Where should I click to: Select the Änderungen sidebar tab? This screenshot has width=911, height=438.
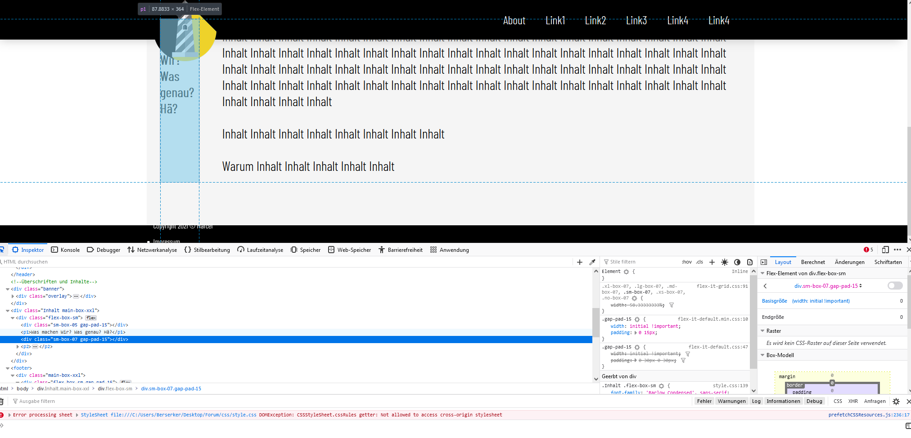849,262
